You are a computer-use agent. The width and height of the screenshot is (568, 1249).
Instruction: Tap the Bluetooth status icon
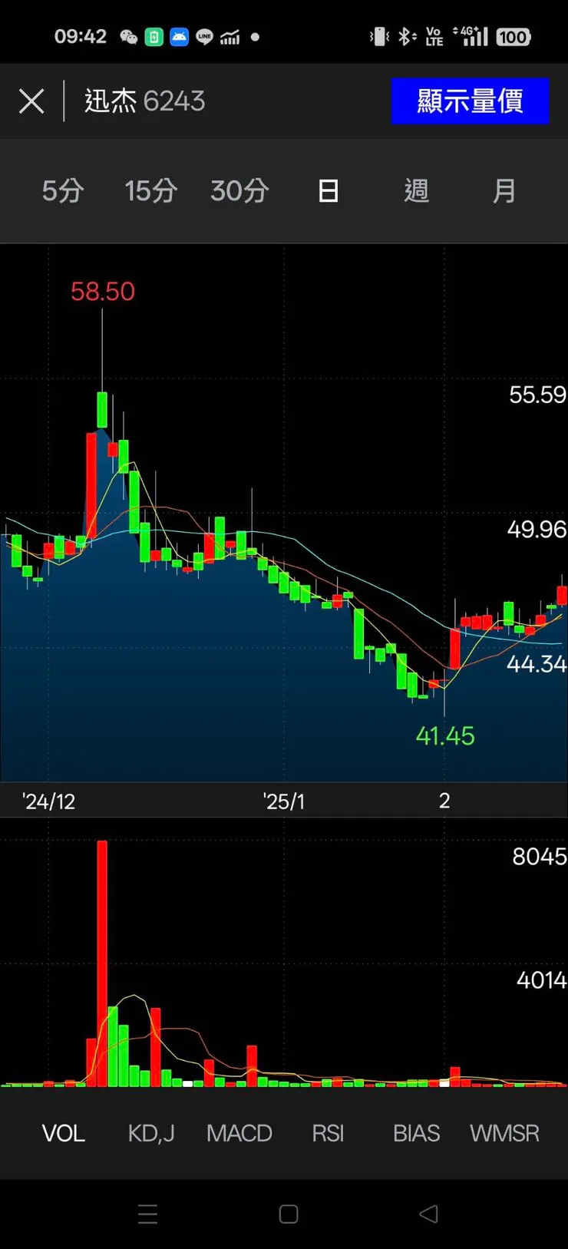[408, 36]
